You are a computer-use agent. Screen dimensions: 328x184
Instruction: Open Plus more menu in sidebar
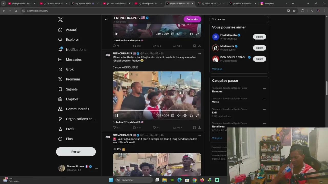click(x=65, y=139)
